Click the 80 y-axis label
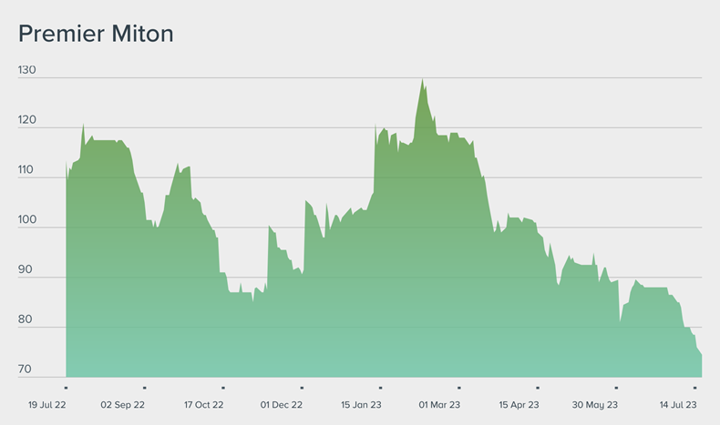 [x=26, y=320]
